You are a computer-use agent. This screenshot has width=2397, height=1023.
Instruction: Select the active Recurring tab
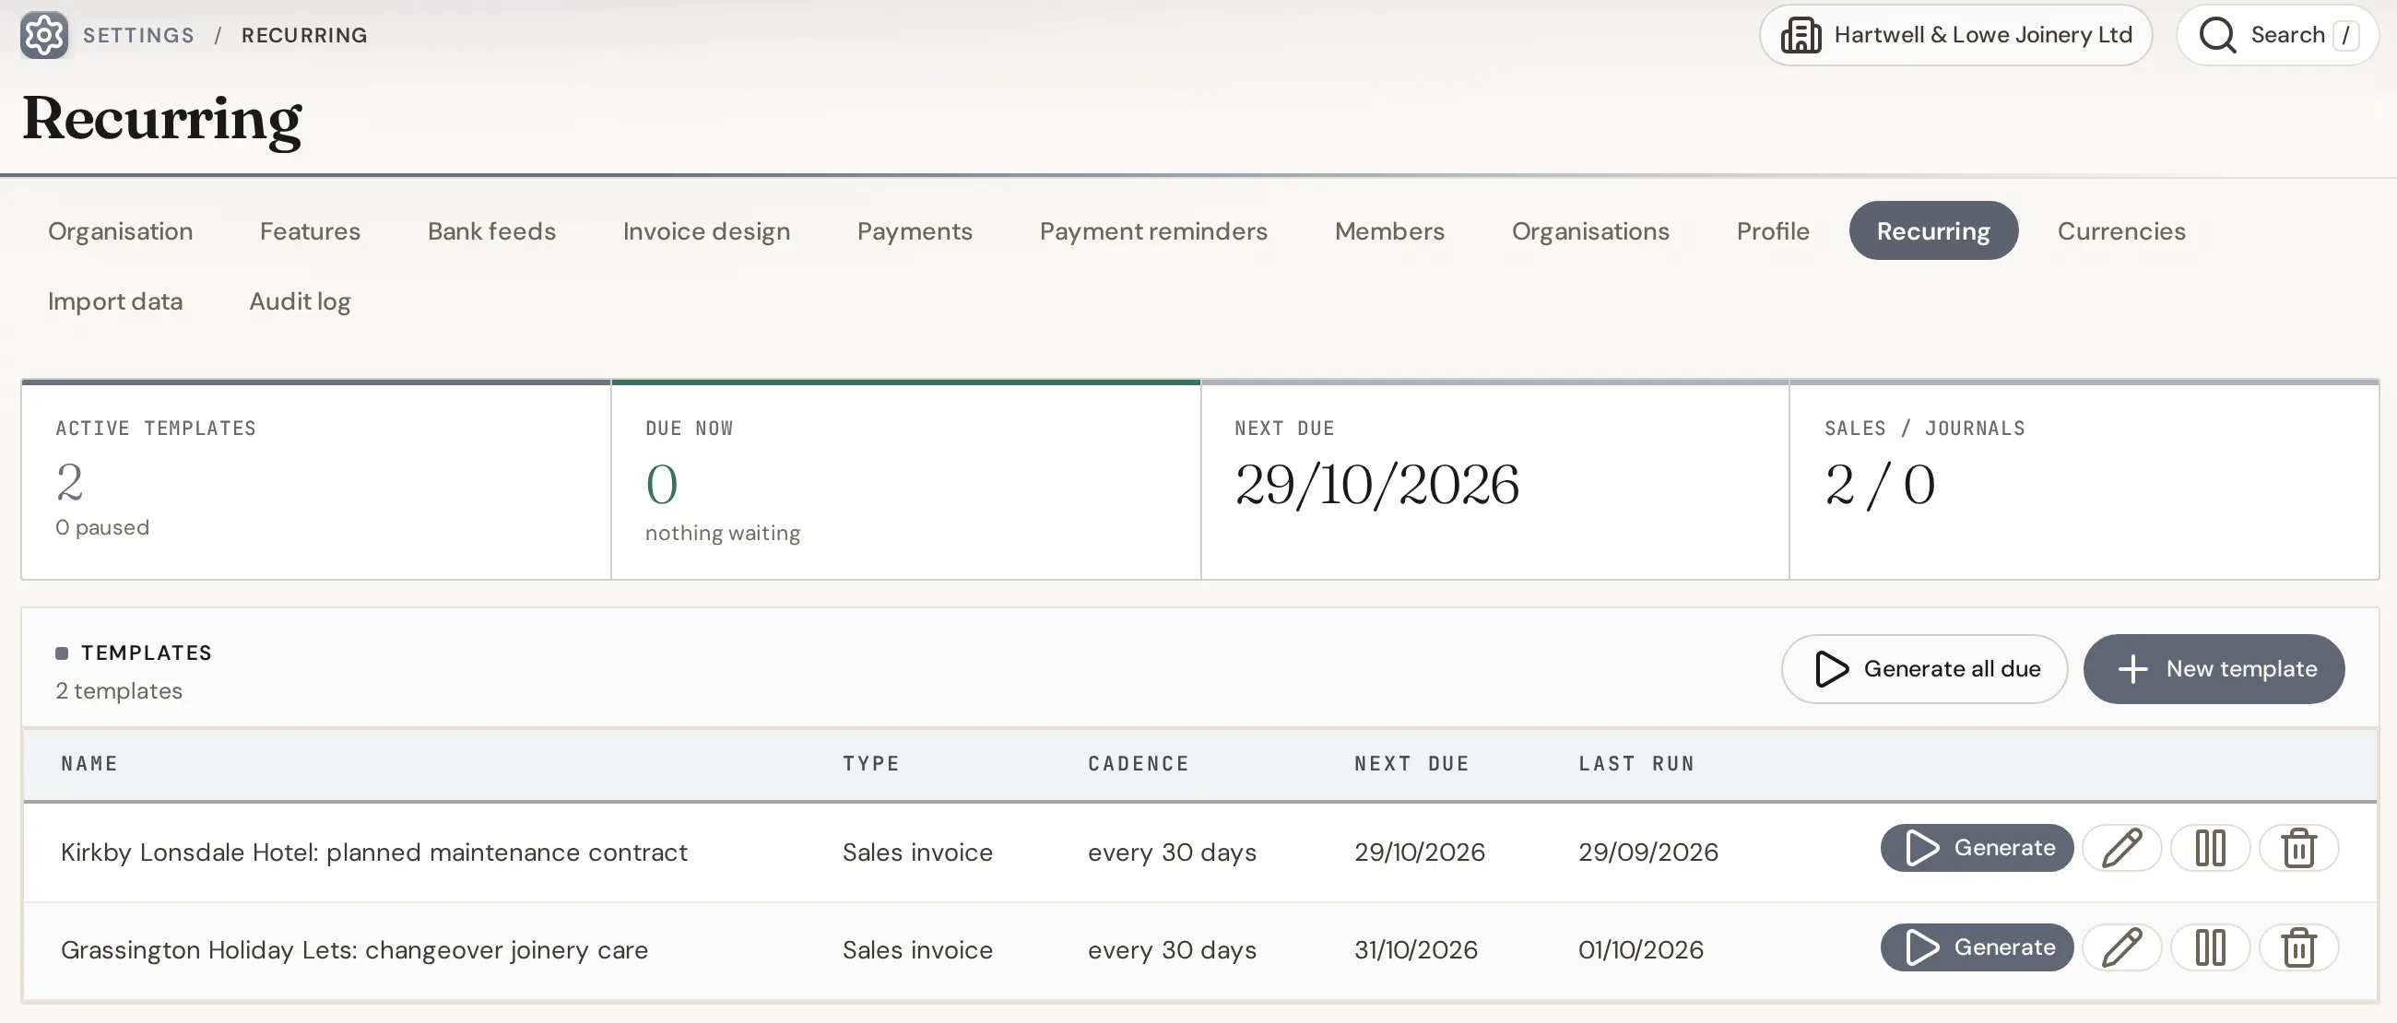pos(1932,230)
